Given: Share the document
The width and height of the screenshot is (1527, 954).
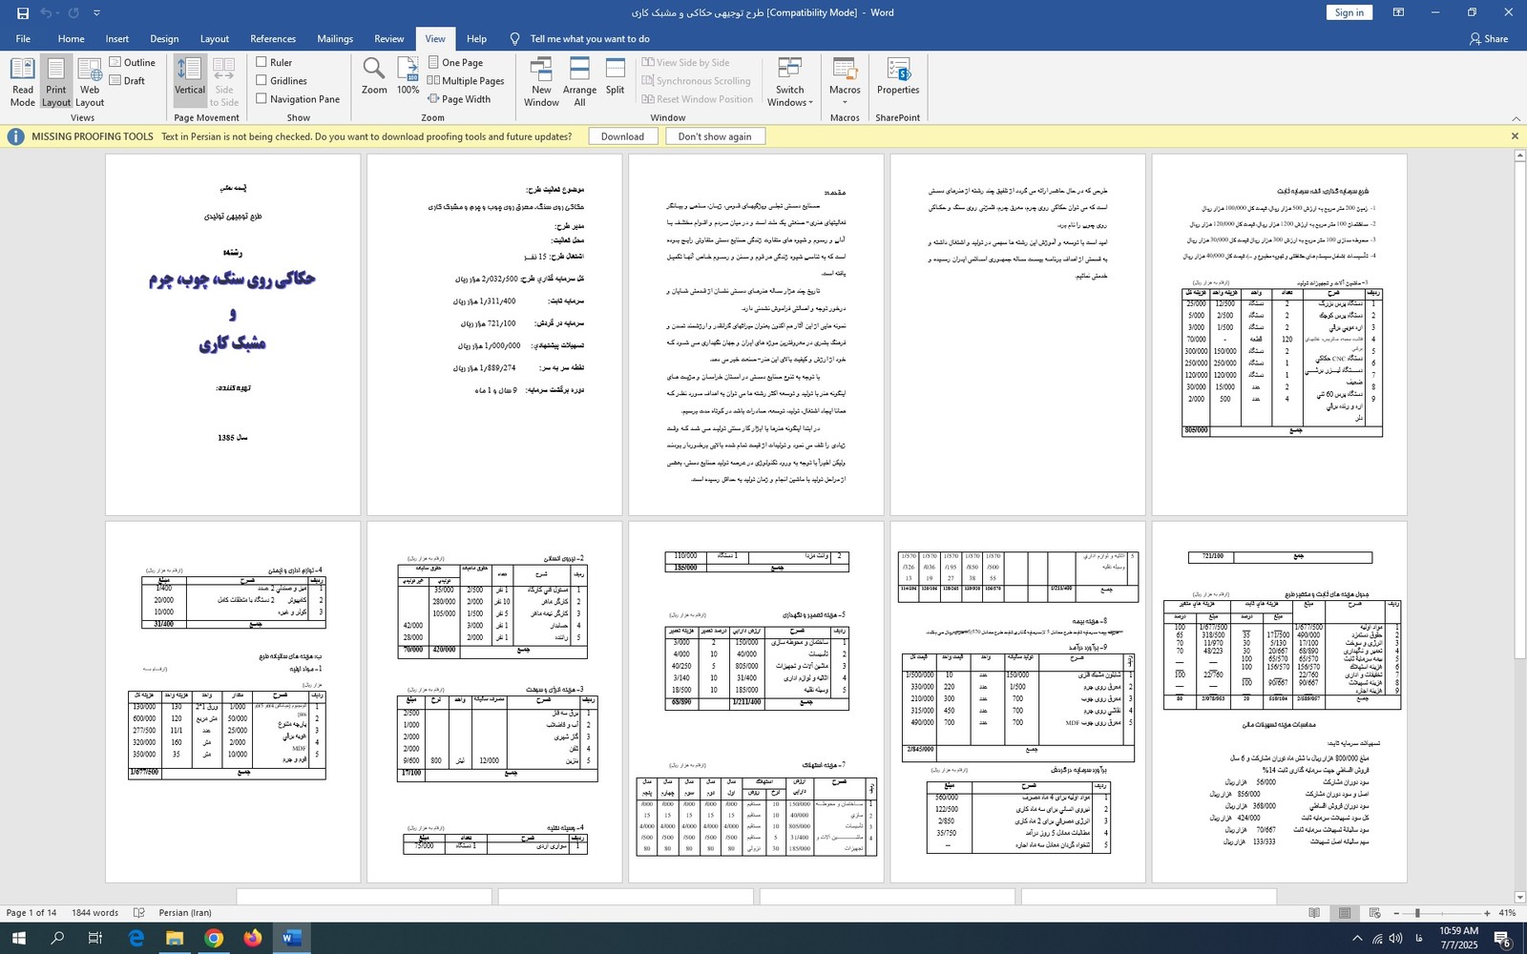Looking at the screenshot, I should click(1489, 39).
